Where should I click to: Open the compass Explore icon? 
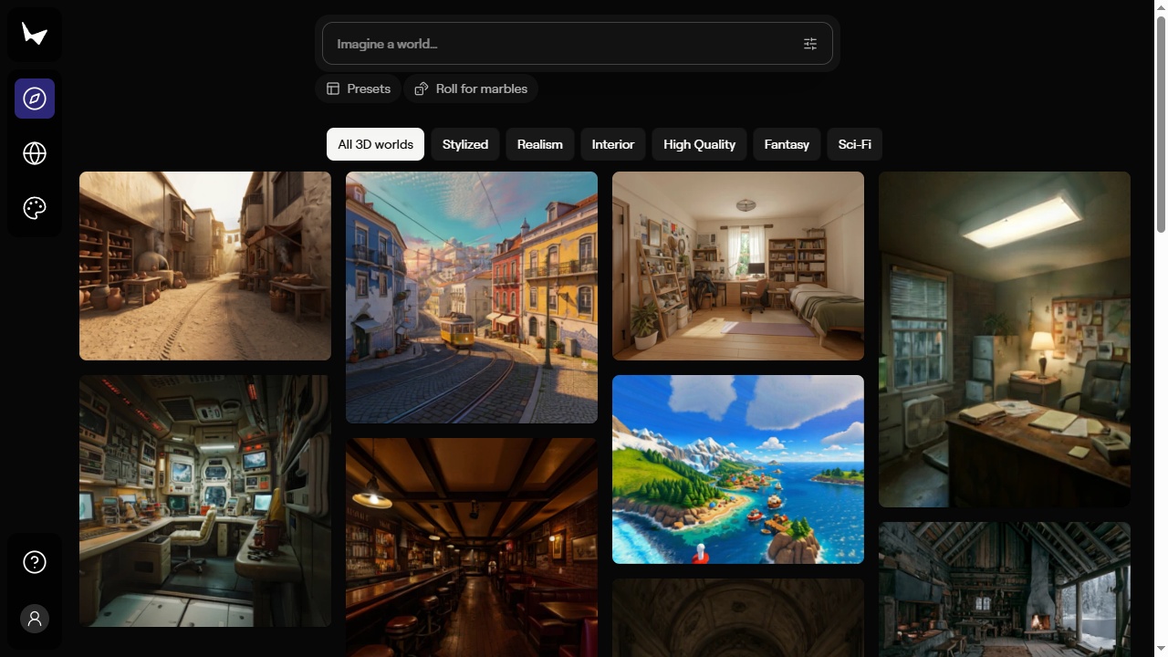tap(35, 99)
